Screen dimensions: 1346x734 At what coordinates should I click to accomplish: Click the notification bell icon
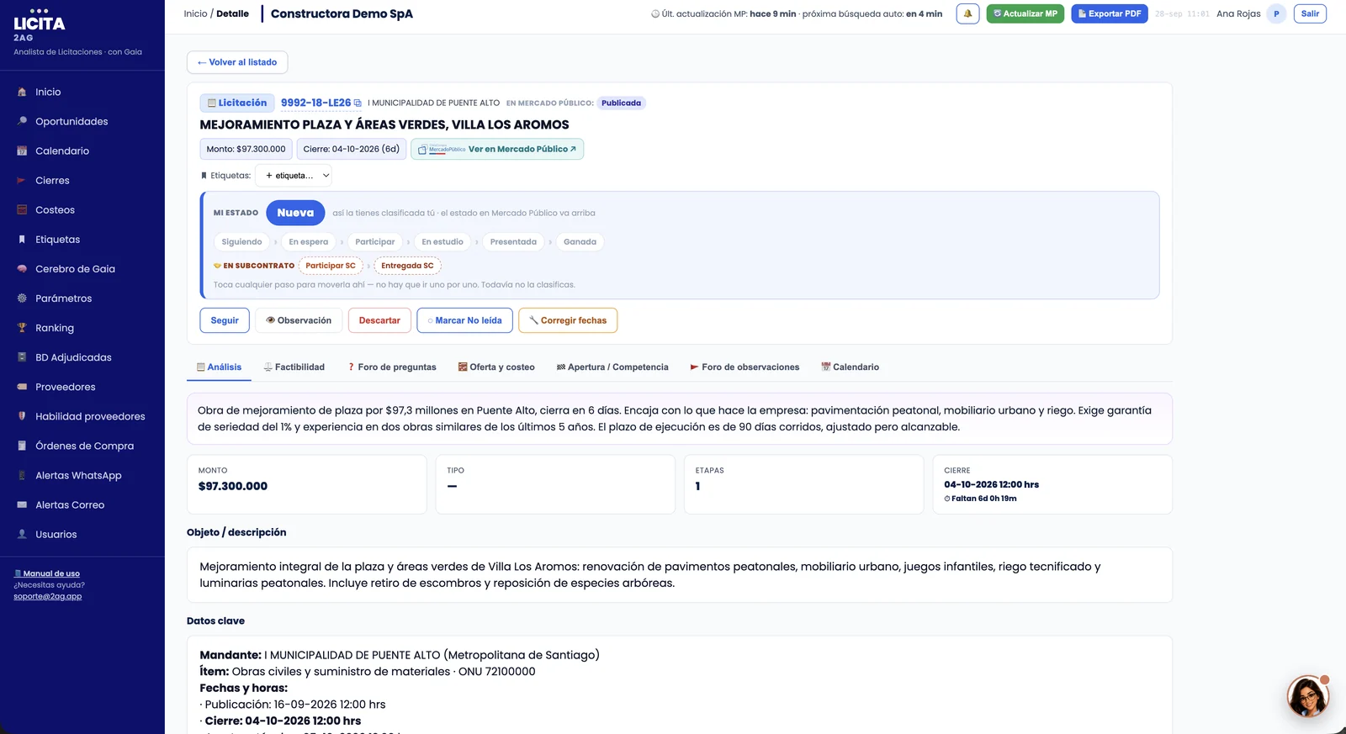tap(967, 13)
